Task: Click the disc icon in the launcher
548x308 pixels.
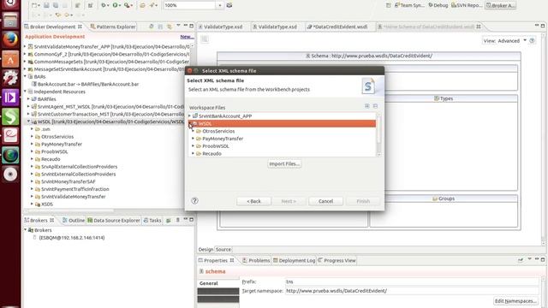Action: [x=10, y=174]
